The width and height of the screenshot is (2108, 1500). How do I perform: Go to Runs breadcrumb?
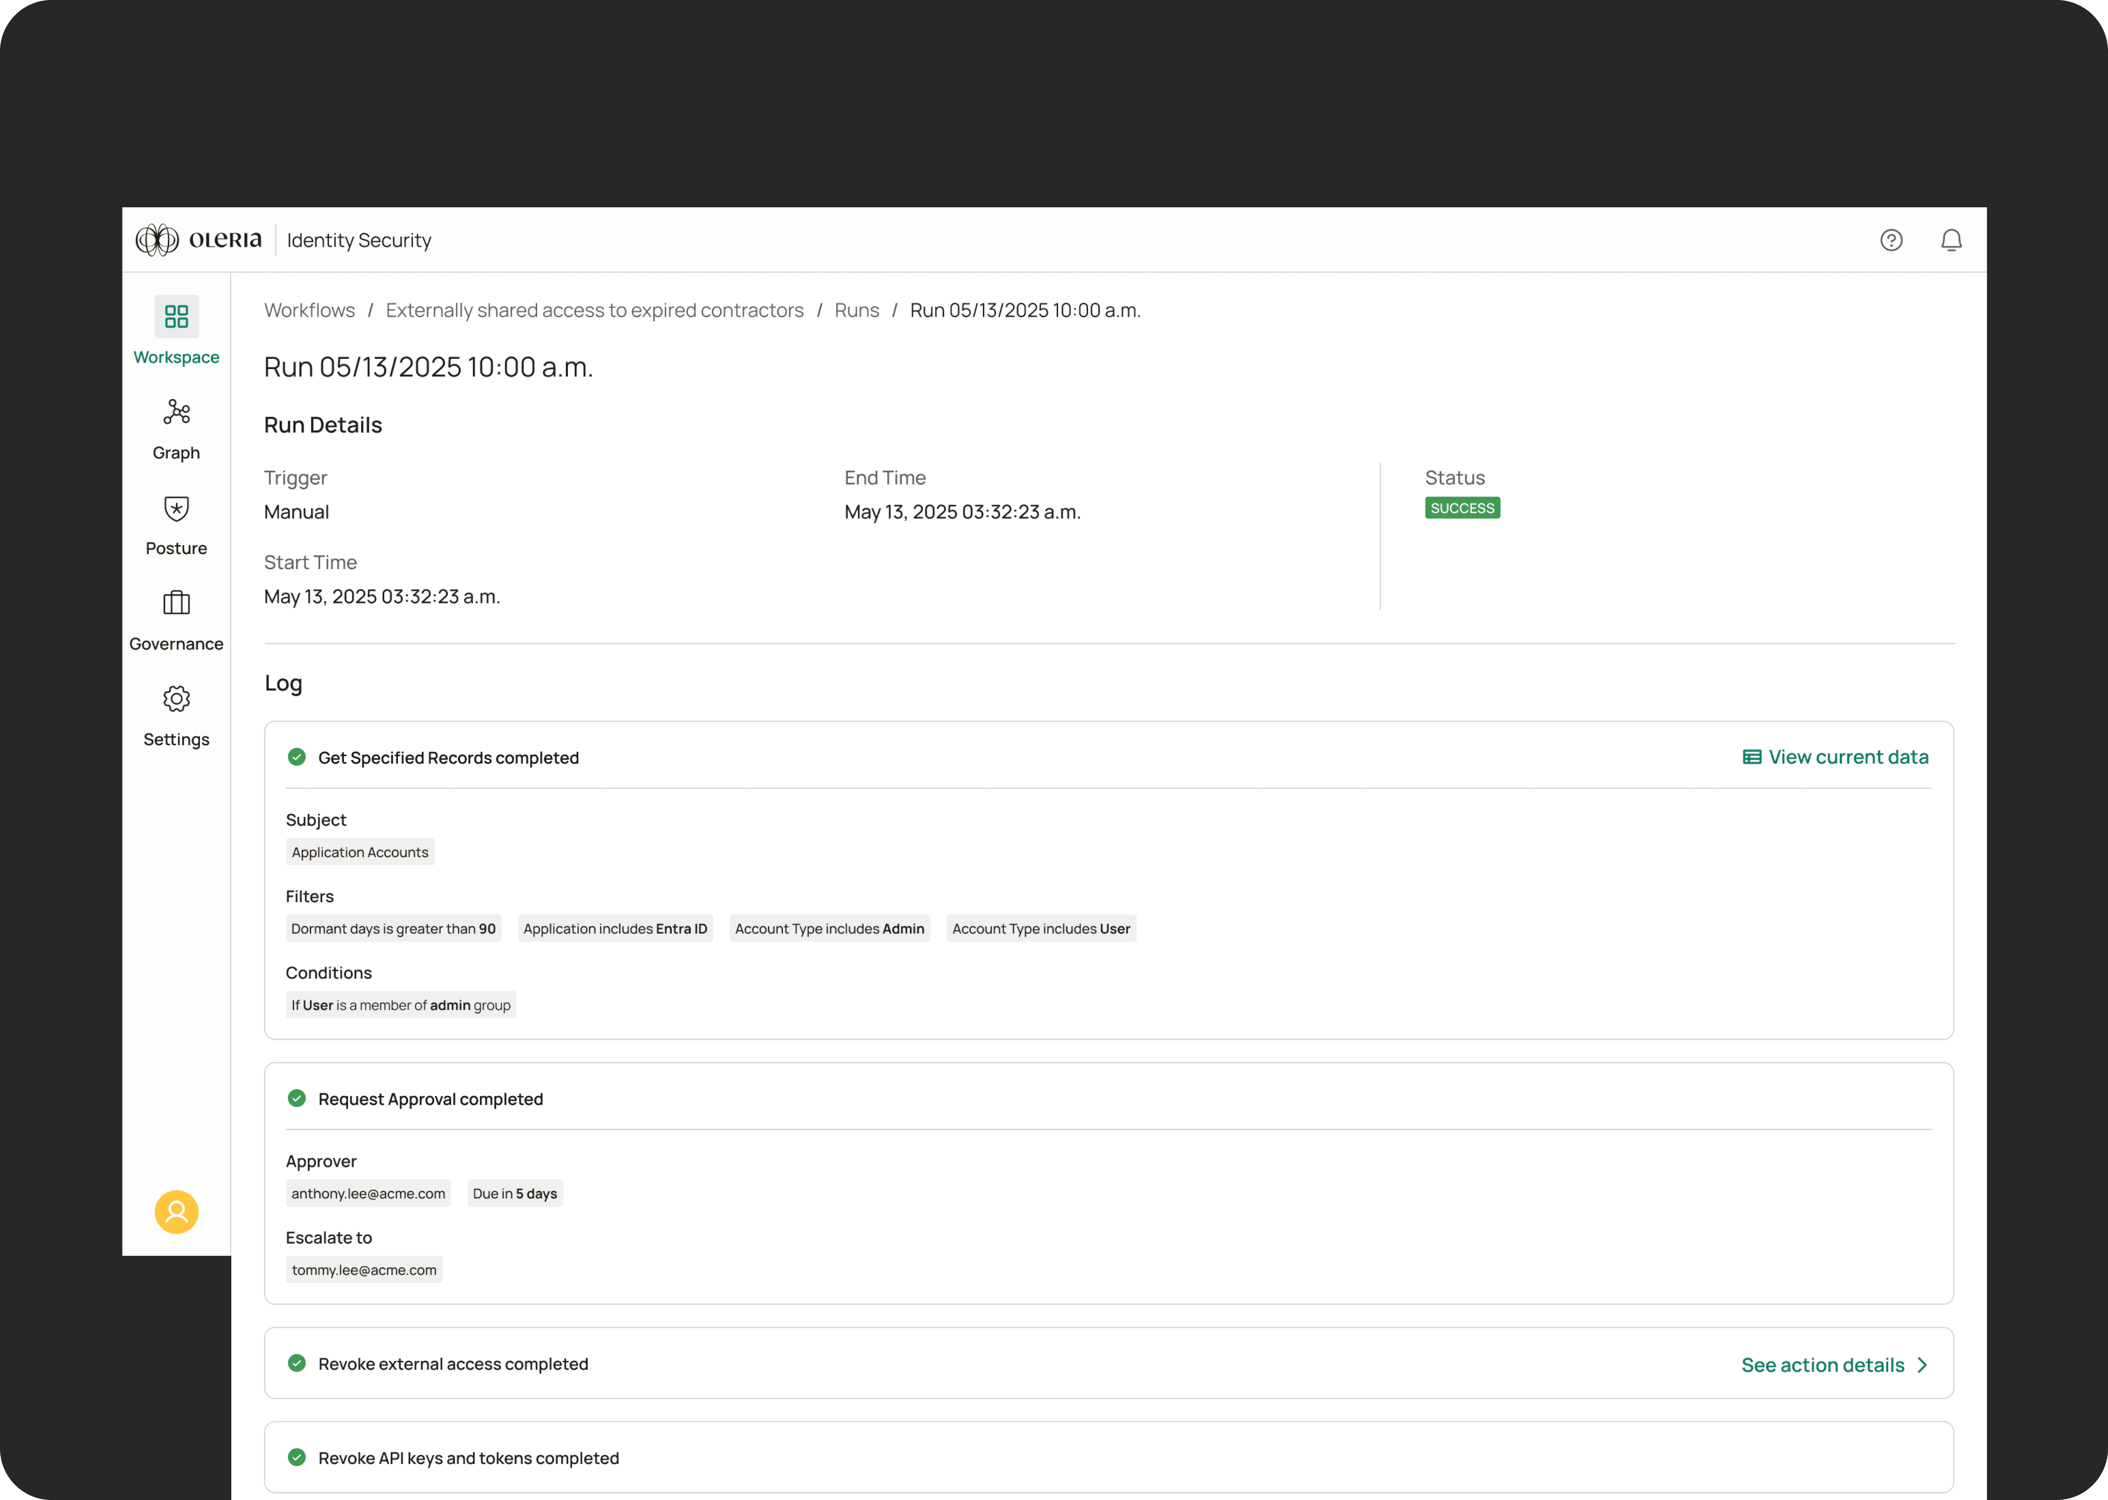point(856,310)
